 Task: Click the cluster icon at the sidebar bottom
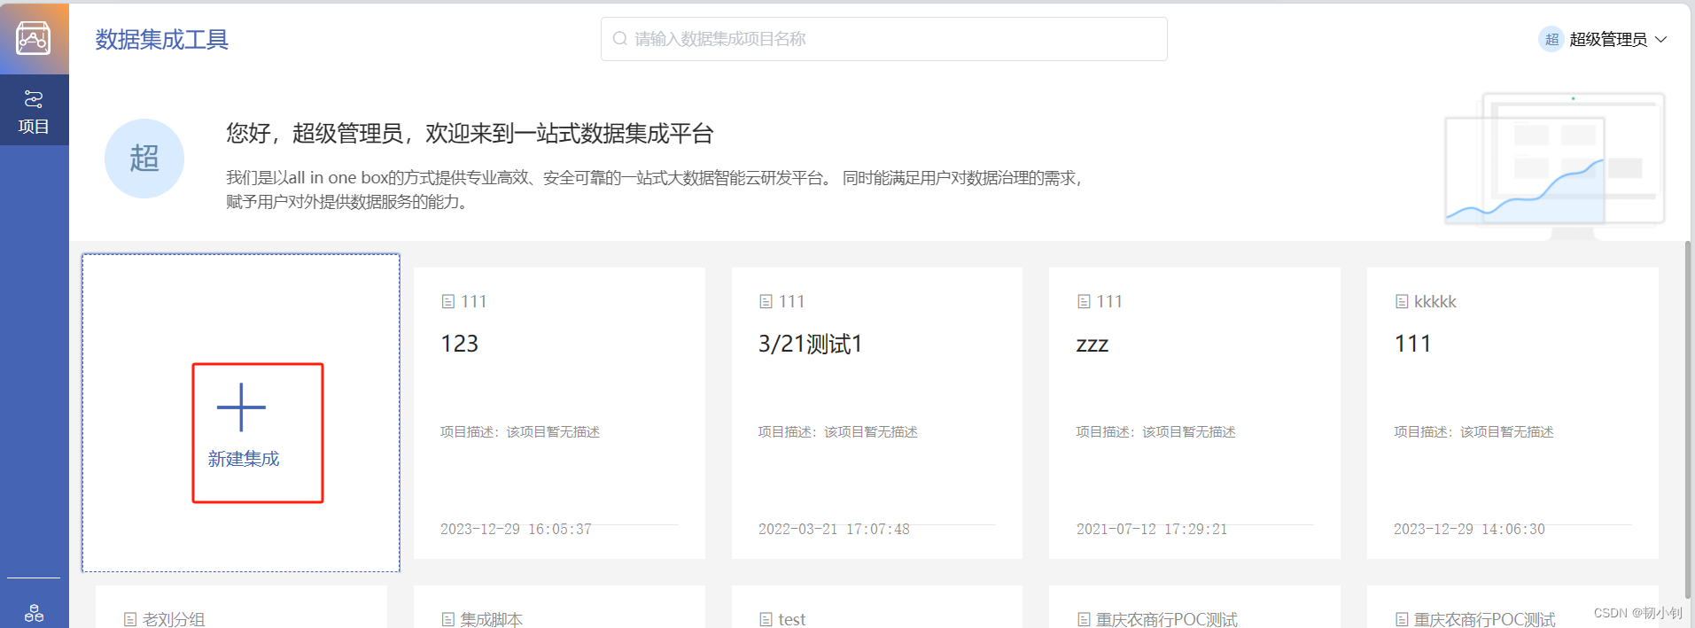click(x=34, y=613)
